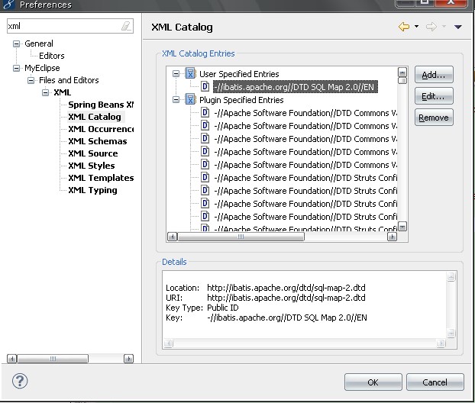Open the XML Typing preference page
Viewport: 475px width, 403px height.
[x=92, y=190]
